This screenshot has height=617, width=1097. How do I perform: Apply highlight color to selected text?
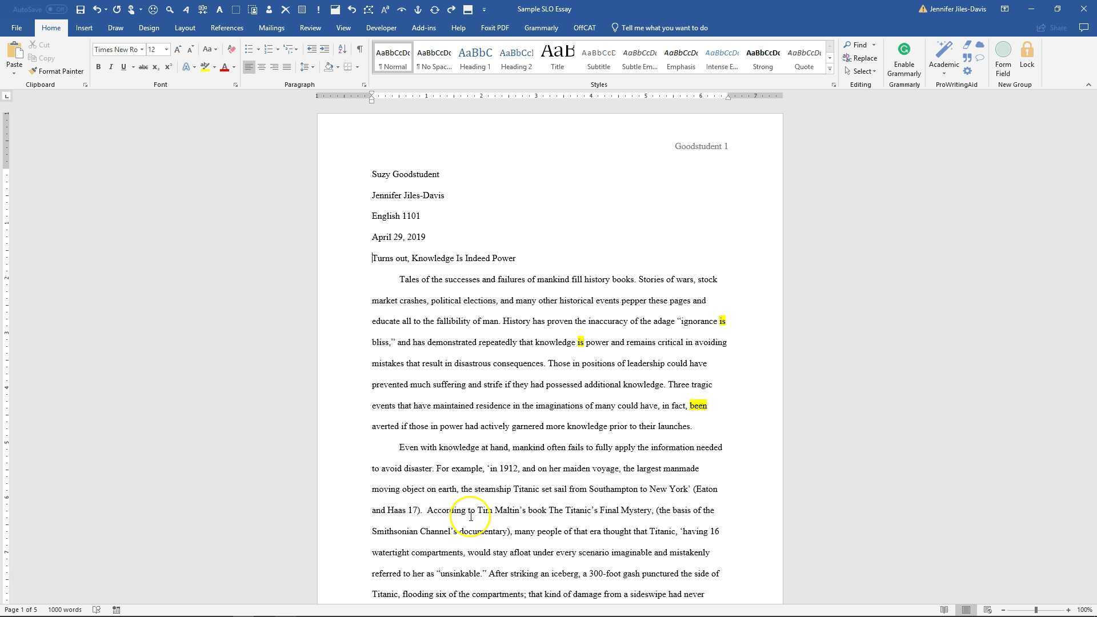click(x=205, y=67)
